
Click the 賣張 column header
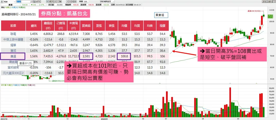point(112,25)
